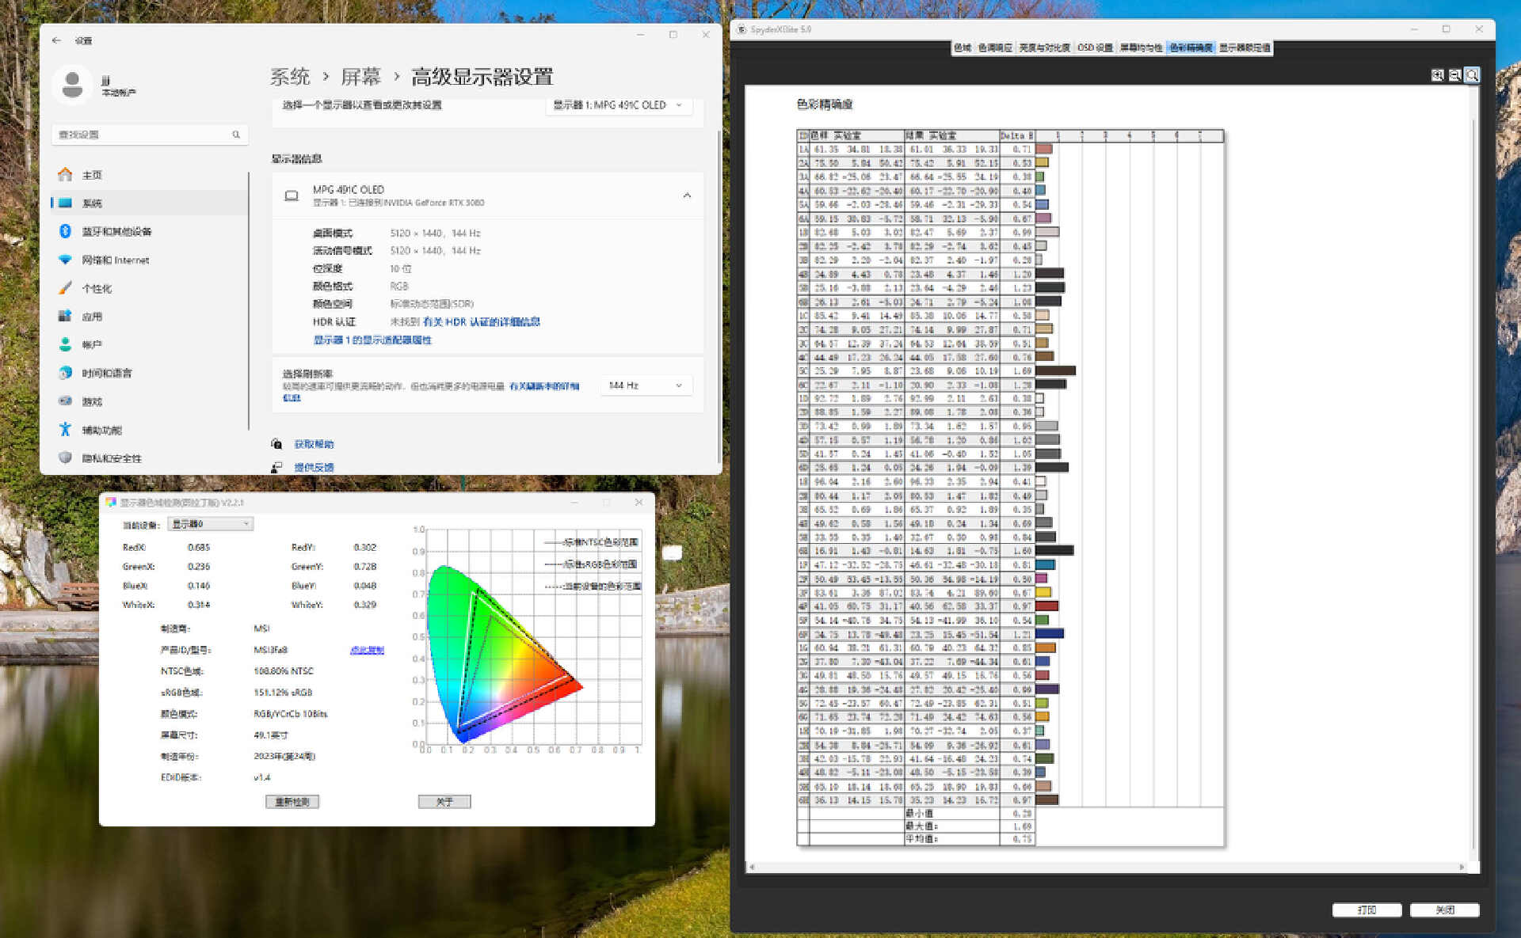Collapse the MPG 491C OLED info section
Image resolution: width=1521 pixels, height=938 pixels.
coord(687,196)
